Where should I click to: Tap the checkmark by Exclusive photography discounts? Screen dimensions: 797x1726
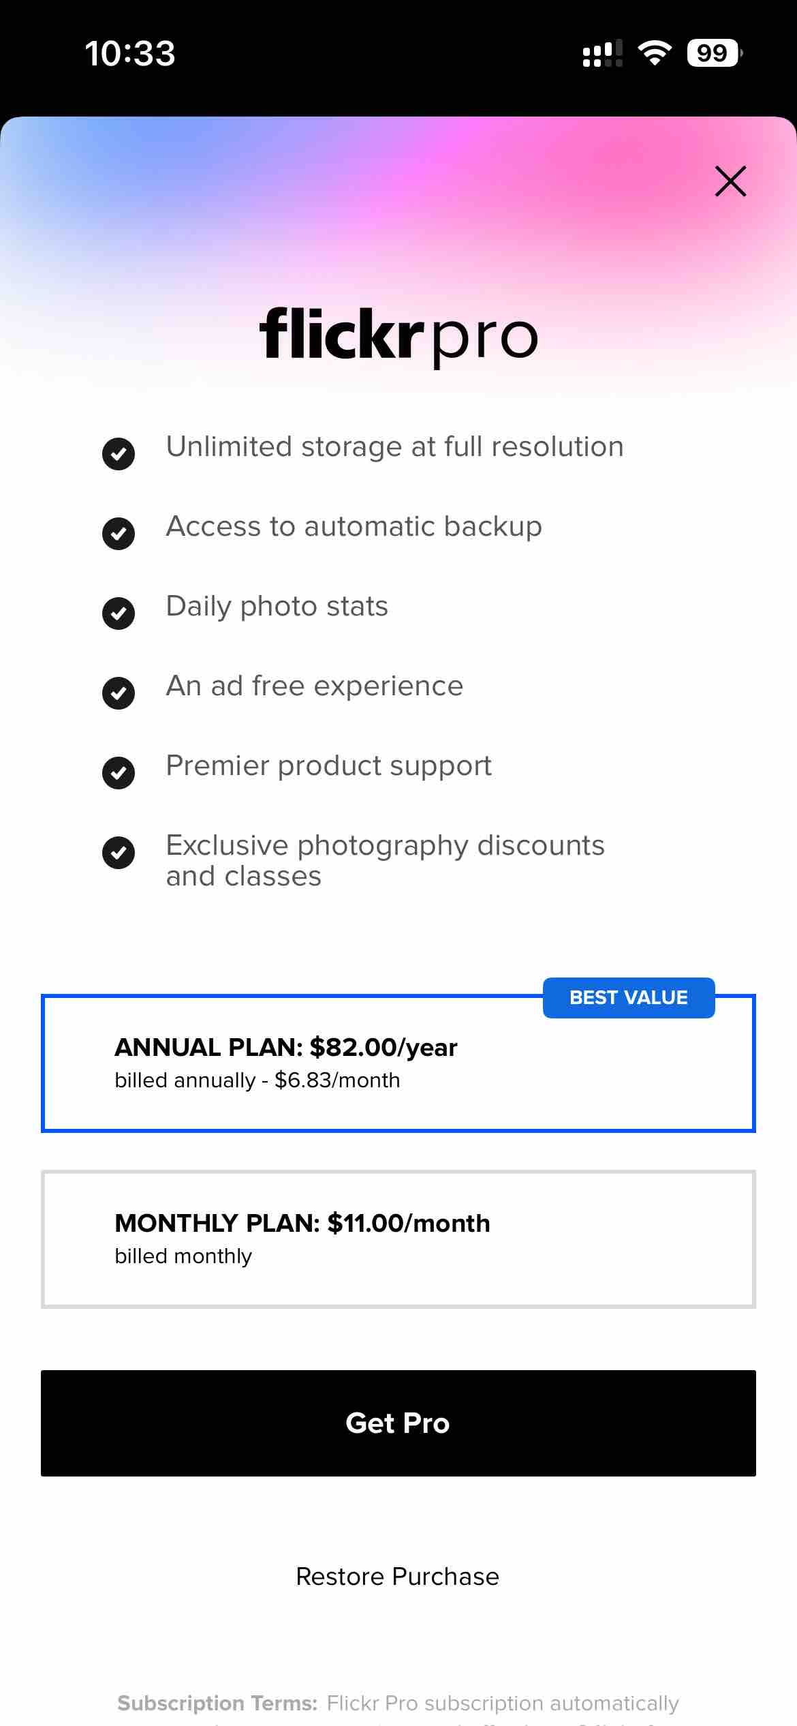(119, 852)
